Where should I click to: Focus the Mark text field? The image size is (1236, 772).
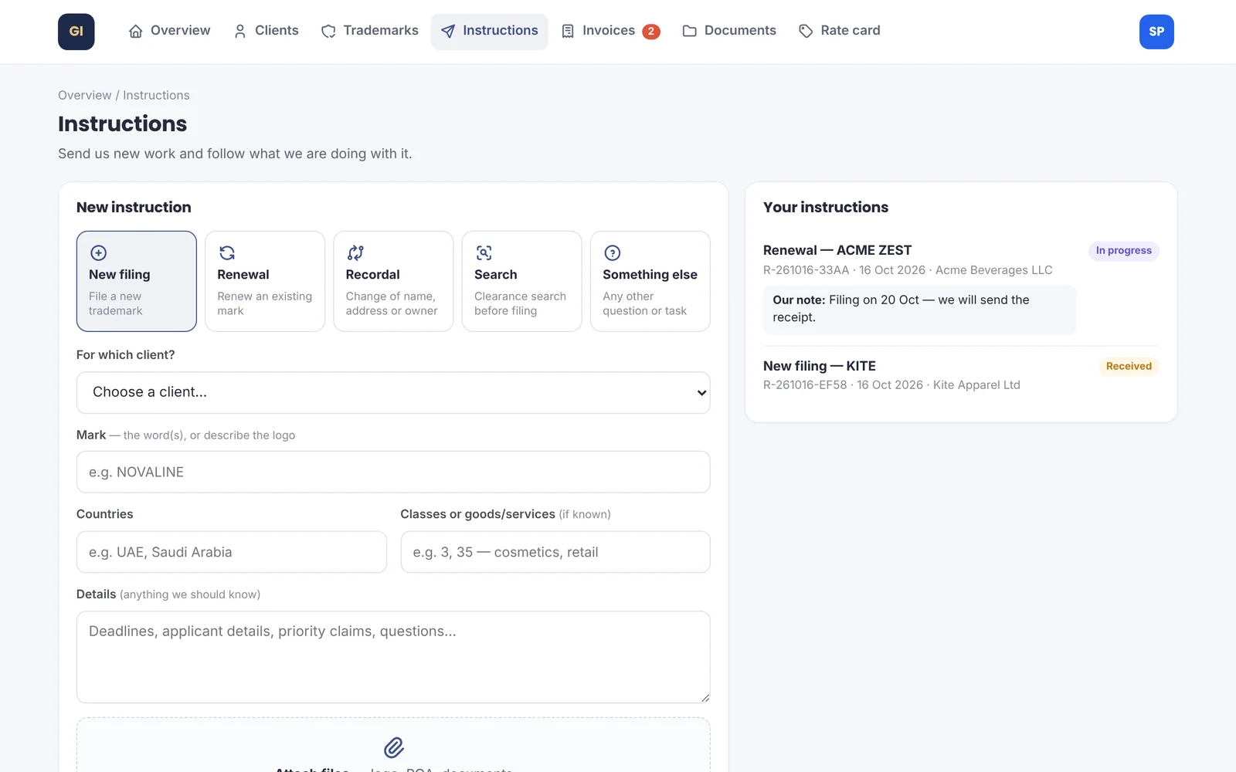pos(393,472)
